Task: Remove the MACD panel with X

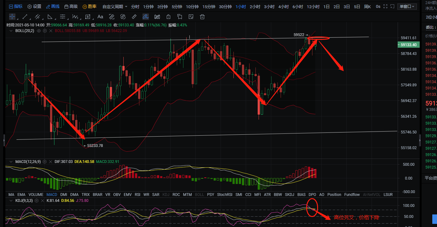Action: pos(50,162)
